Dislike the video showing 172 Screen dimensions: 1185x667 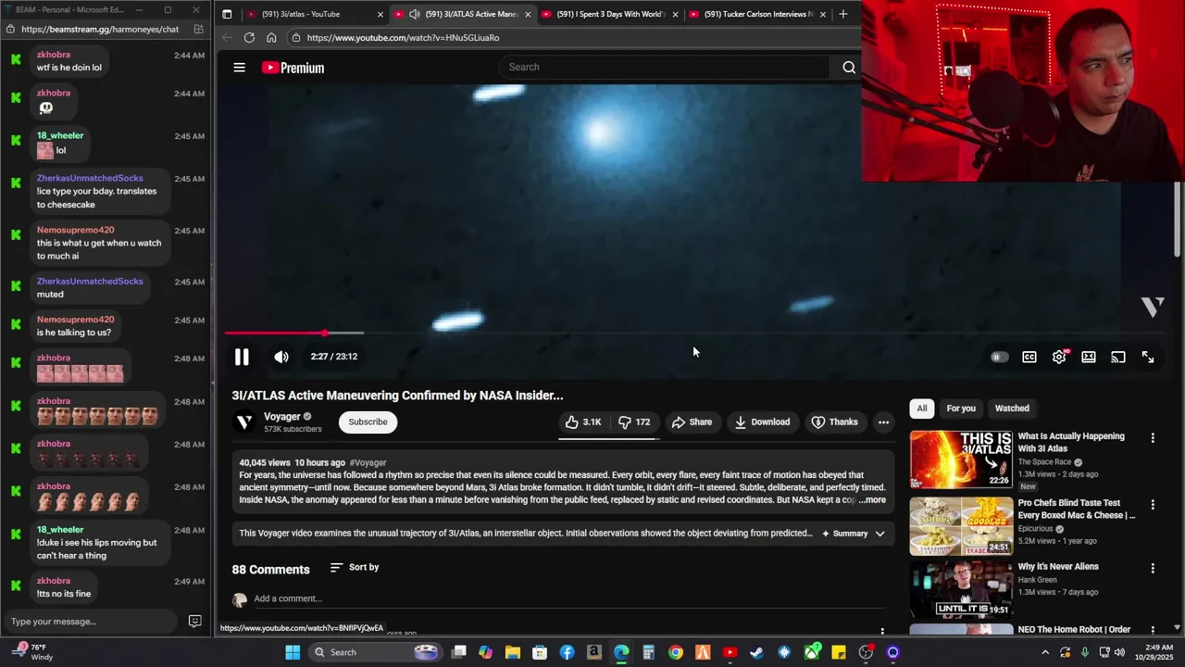click(634, 422)
